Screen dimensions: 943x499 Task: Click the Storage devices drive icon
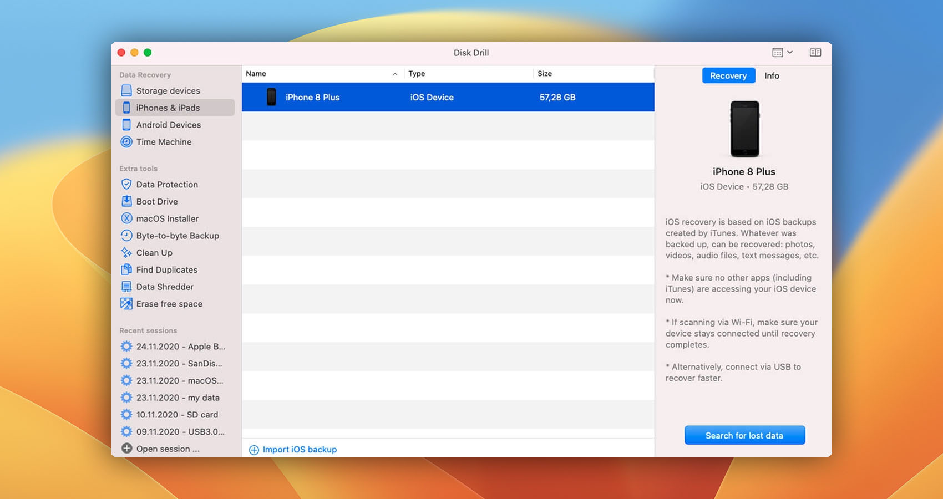coord(126,90)
